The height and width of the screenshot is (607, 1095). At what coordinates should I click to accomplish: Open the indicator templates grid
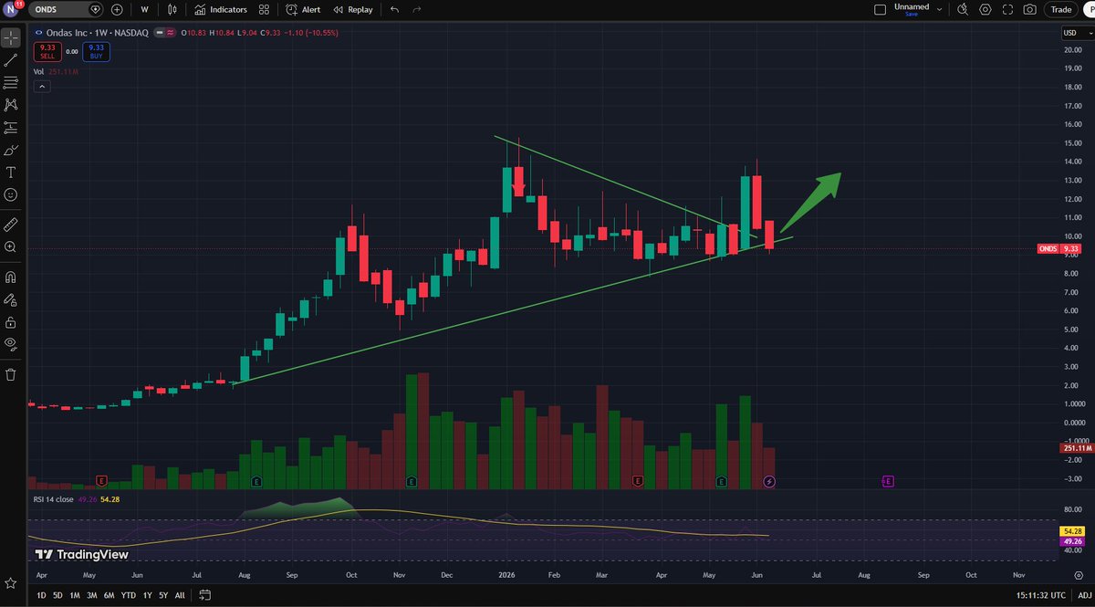pos(264,9)
